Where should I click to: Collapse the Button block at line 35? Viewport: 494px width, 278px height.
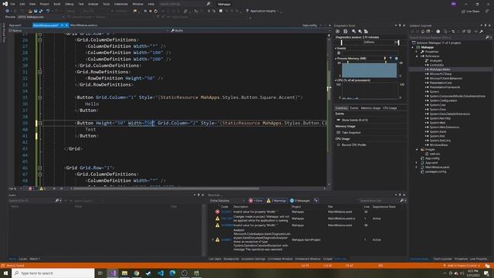click(x=40, y=97)
